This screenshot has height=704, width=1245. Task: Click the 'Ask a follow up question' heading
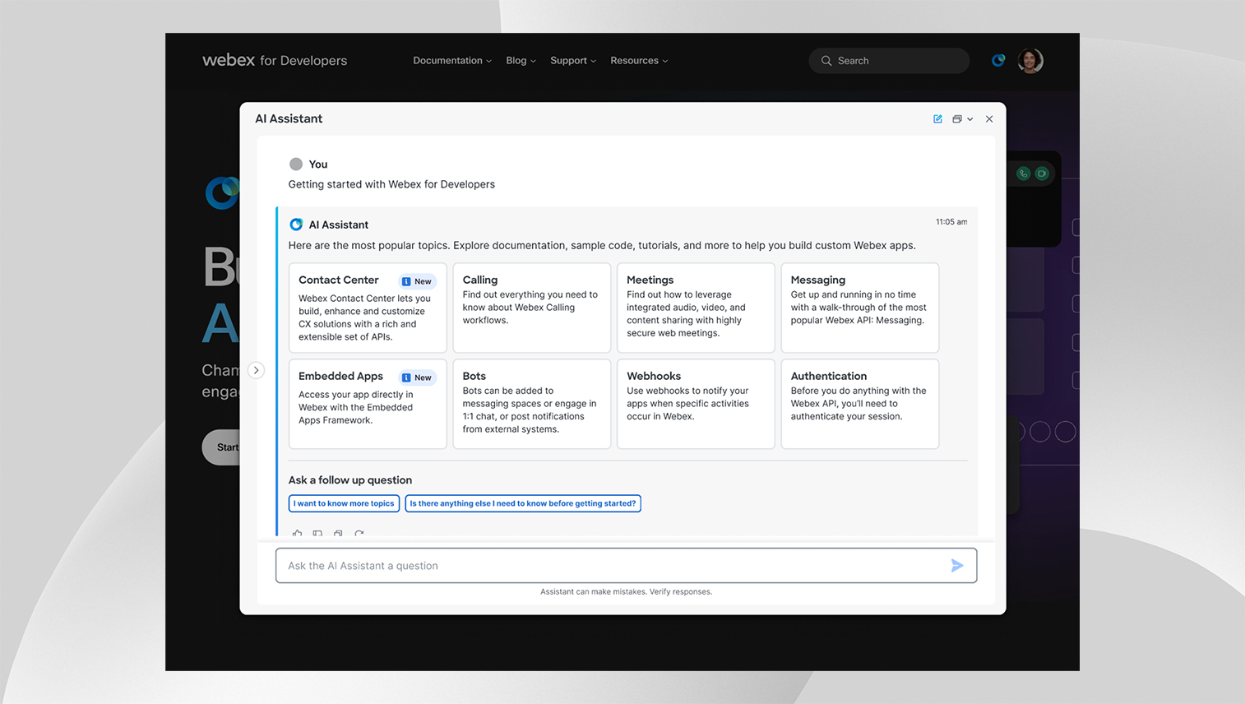[x=350, y=480]
